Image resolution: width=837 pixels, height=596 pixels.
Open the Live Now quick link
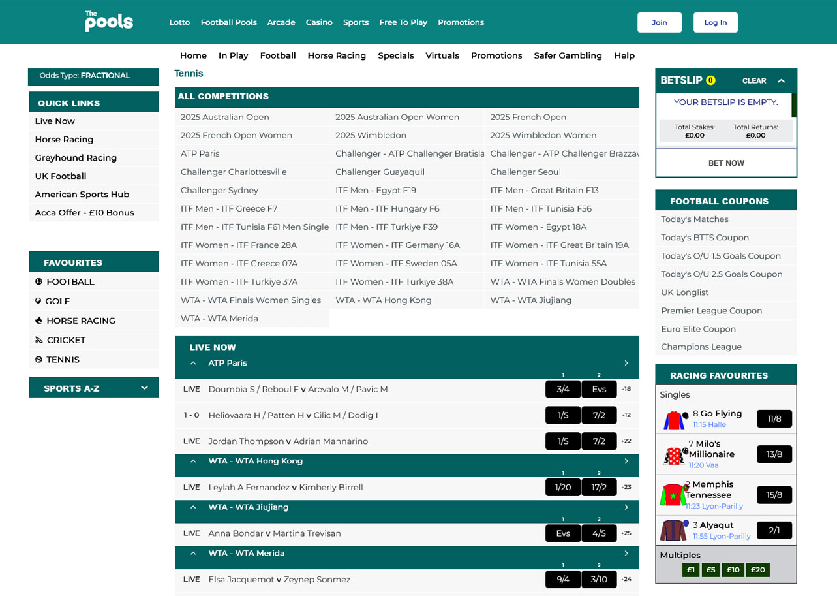(55, 121)
